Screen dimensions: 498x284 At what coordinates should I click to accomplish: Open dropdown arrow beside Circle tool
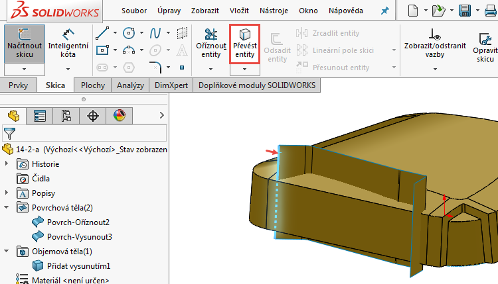[141, 32]
